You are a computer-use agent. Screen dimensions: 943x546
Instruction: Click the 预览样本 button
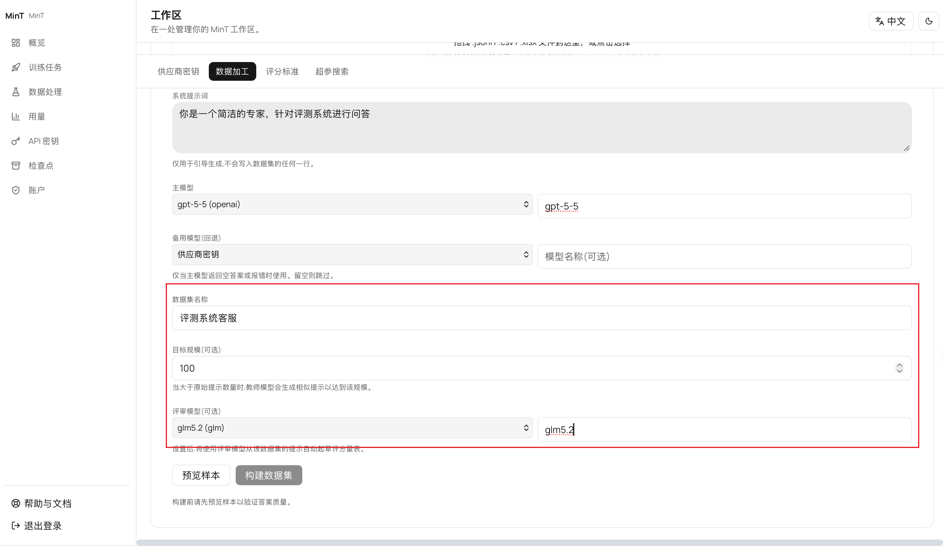click(201, 475)
